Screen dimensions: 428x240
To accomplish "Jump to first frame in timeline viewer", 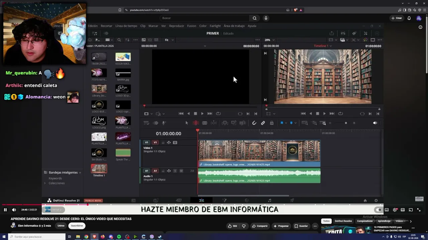I will [x=303, y=114].
